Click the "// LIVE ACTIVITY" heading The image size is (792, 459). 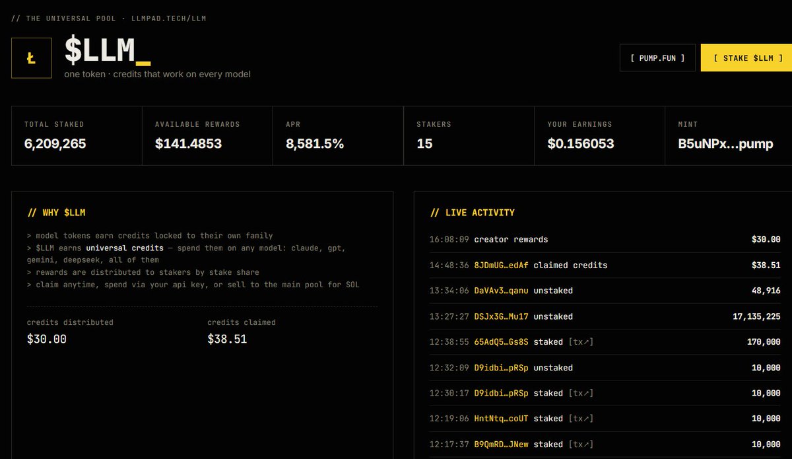472,213
